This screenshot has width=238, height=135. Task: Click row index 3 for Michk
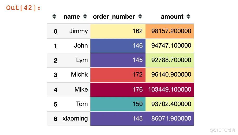(x=56, y=75)
